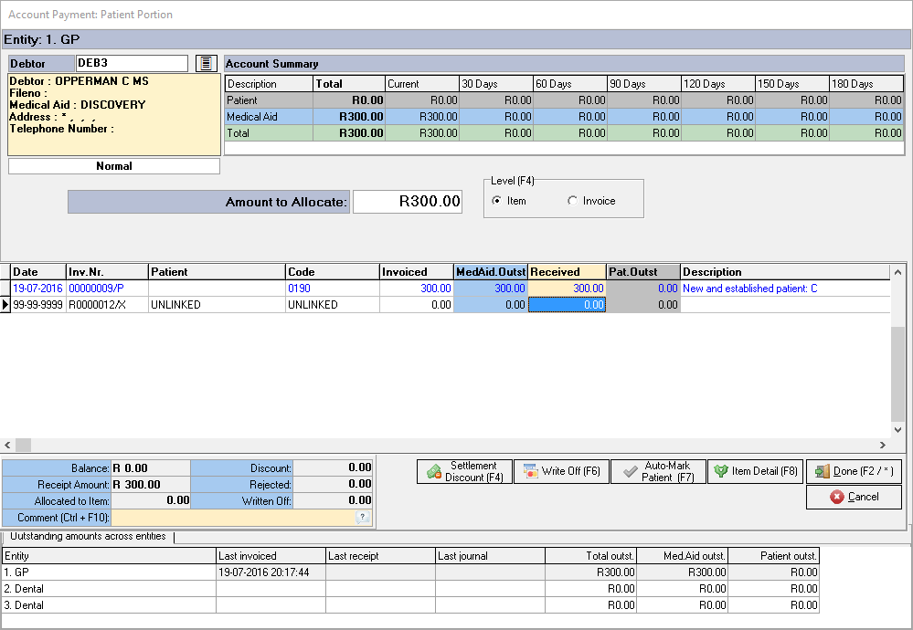913x630 pixels.
Task: Click the Amount to Allocate field
Action: (x=408, y=202)
